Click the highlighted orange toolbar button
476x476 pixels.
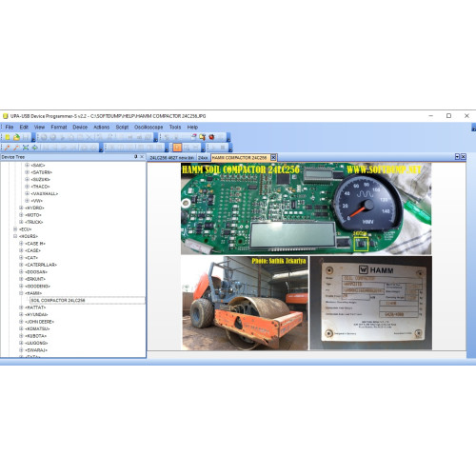coord(177,148)
